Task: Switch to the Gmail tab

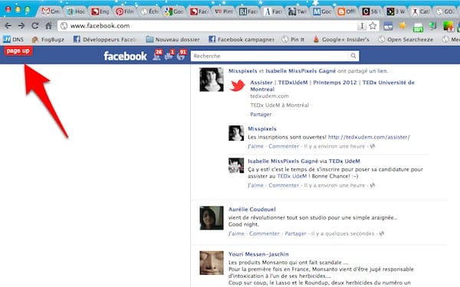Action: point(50,11)
